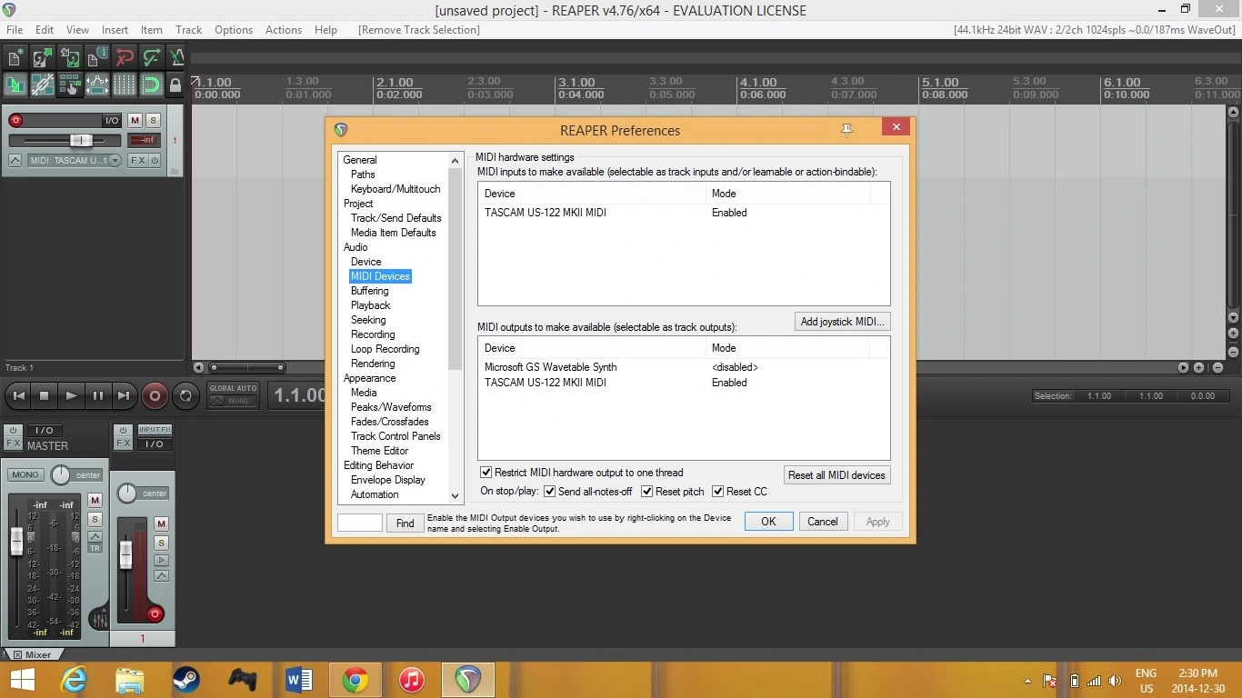
Task: Toggle Reset pitch checkbox
Action: point(646,492)
